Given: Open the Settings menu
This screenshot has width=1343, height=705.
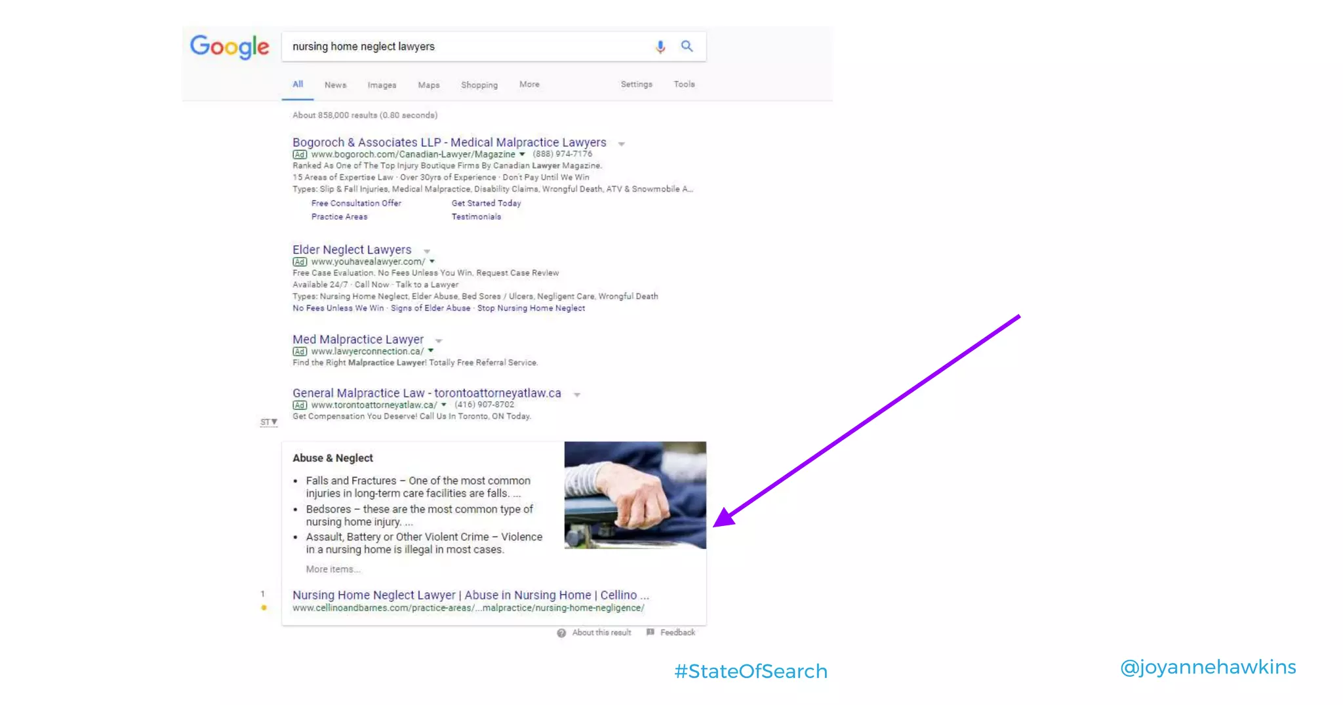Looking at the screenshot, I should tap(636, 85).
